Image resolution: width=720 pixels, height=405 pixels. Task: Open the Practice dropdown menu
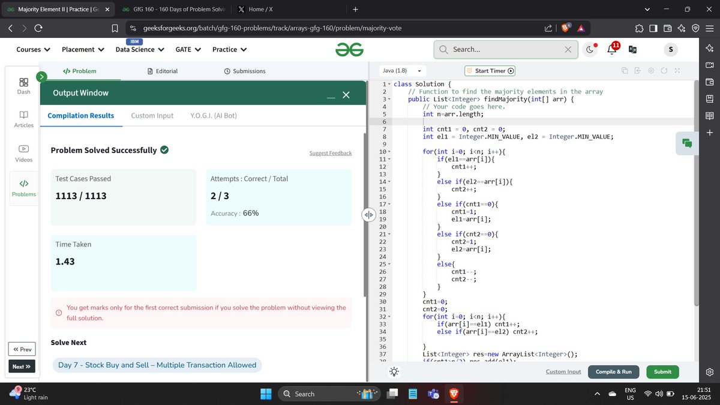click(x=229, y=49)
